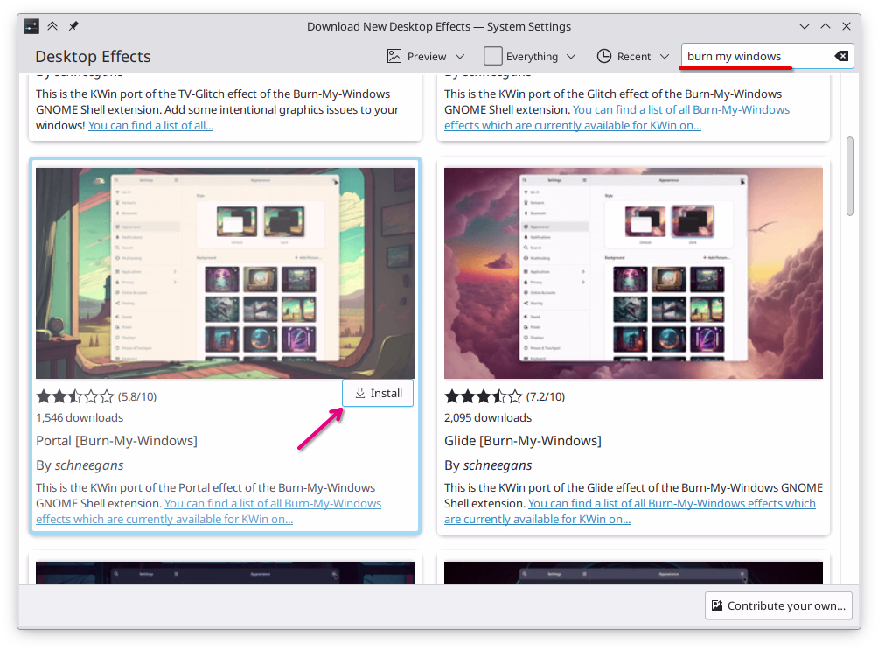Open the Preview view mode dropdown
The height and width of the screenshot is (650, 878).
[426, 57]
